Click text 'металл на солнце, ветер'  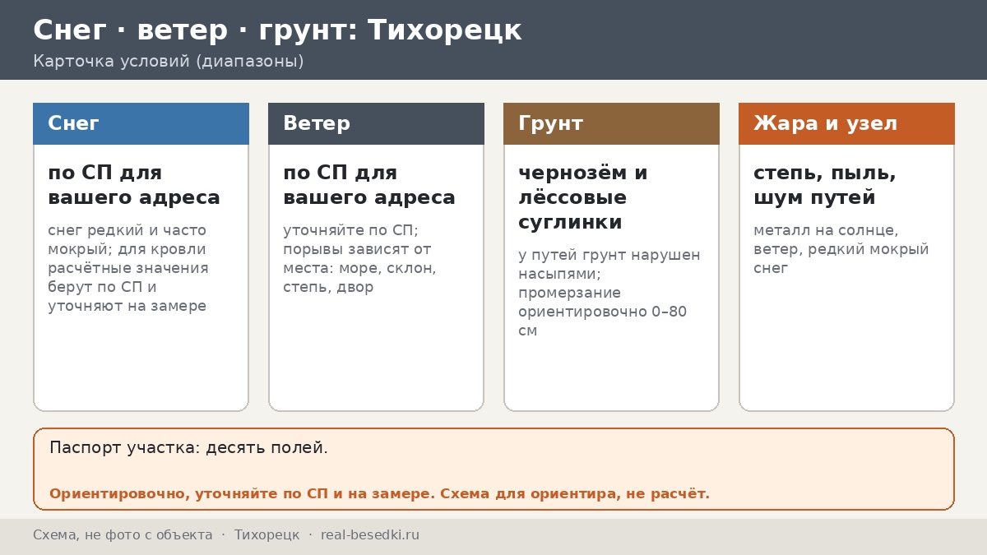[x=841, y=249]
